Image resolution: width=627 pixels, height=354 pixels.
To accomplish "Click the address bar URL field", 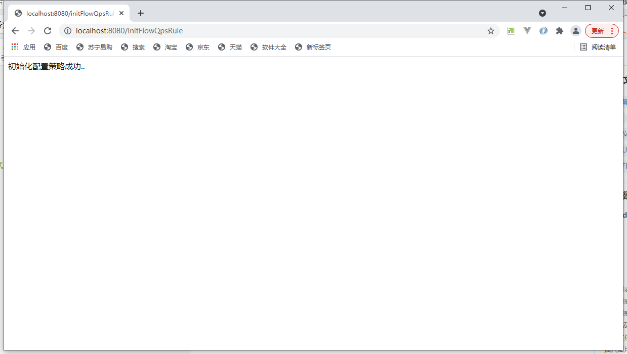I will click(x=278, y=31).
